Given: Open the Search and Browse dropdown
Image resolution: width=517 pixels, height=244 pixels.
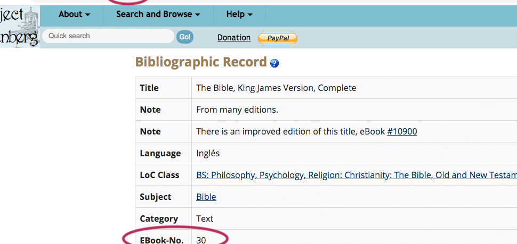Looking at the screenshot, I should pyautogui.click(x=158, y=14).
